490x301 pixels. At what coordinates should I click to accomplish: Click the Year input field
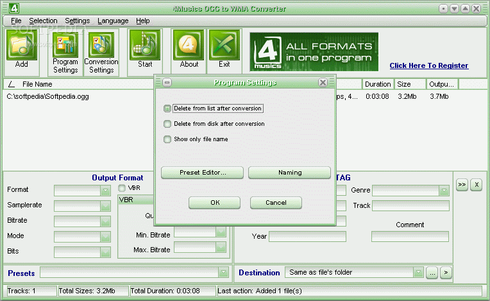(307, 236)
